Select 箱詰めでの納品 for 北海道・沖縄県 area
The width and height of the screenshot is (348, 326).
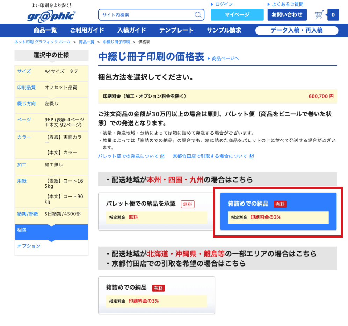tap(156, 295)
